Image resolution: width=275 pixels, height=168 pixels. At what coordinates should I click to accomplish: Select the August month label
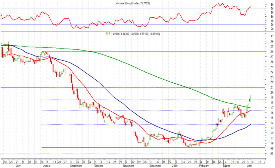47,166
